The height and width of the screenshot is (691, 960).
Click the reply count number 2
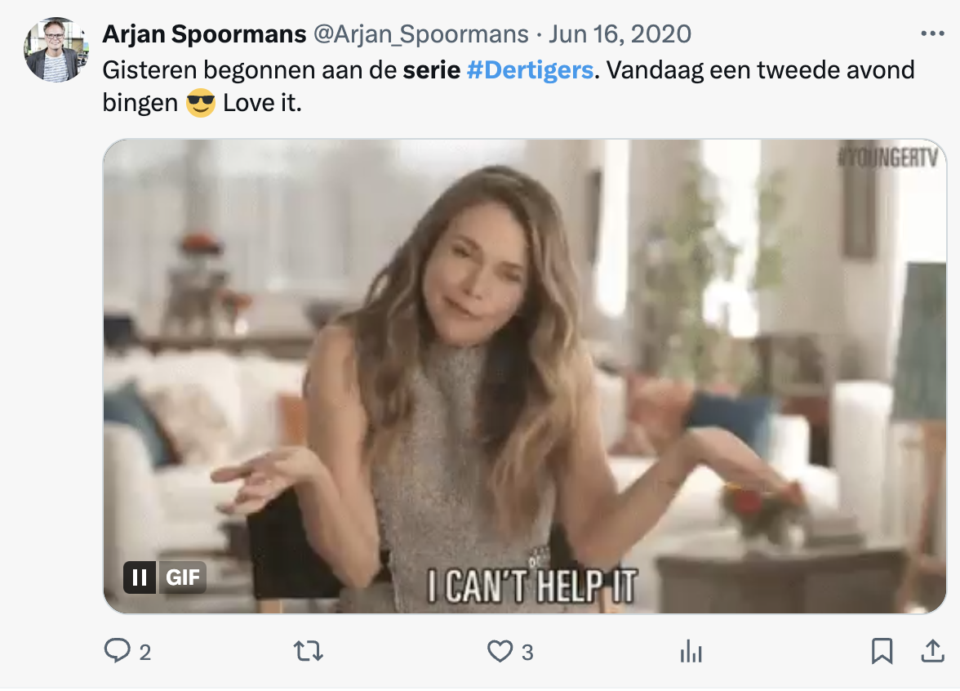144,652
